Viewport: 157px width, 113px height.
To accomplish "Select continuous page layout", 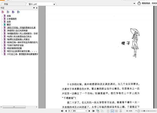I will (x=112, y=111).
